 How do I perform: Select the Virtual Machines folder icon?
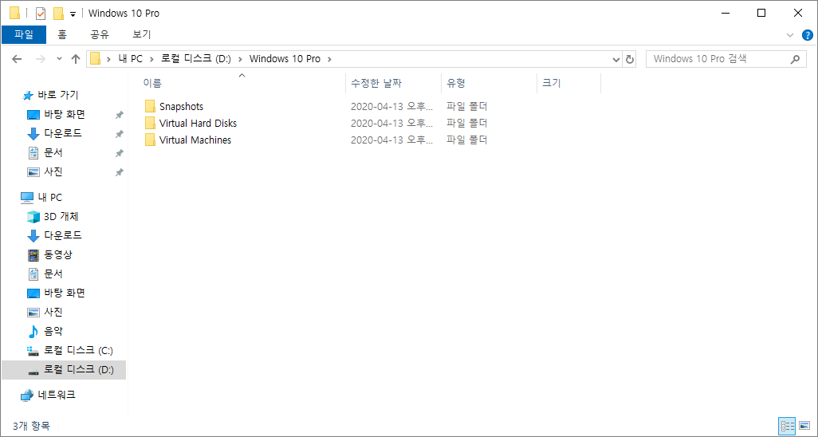150,140
